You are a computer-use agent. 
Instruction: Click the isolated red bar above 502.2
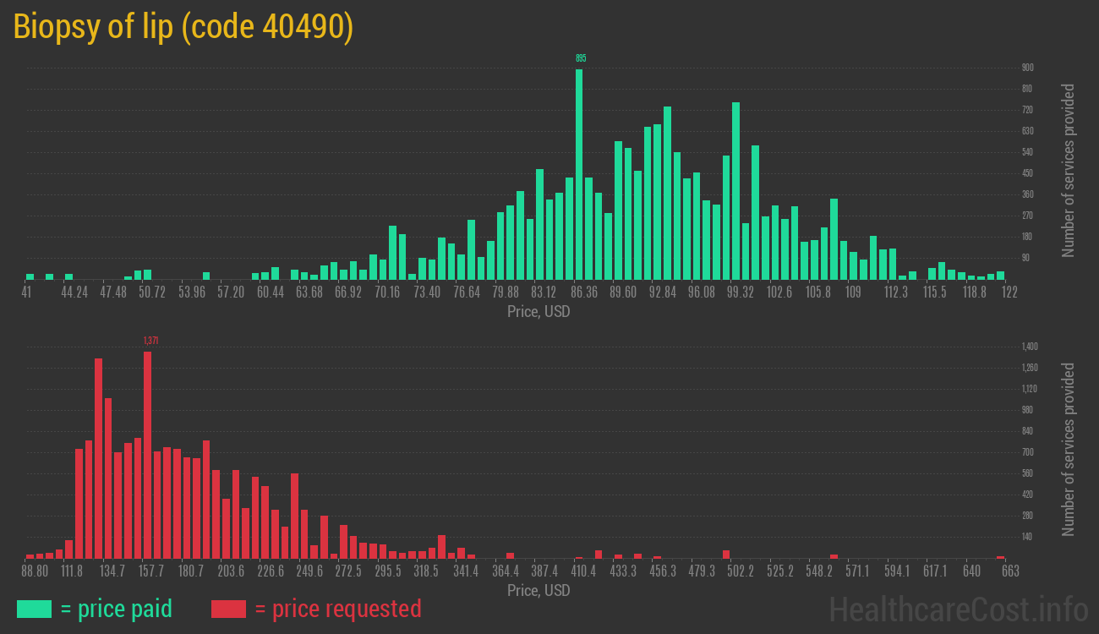726,555
